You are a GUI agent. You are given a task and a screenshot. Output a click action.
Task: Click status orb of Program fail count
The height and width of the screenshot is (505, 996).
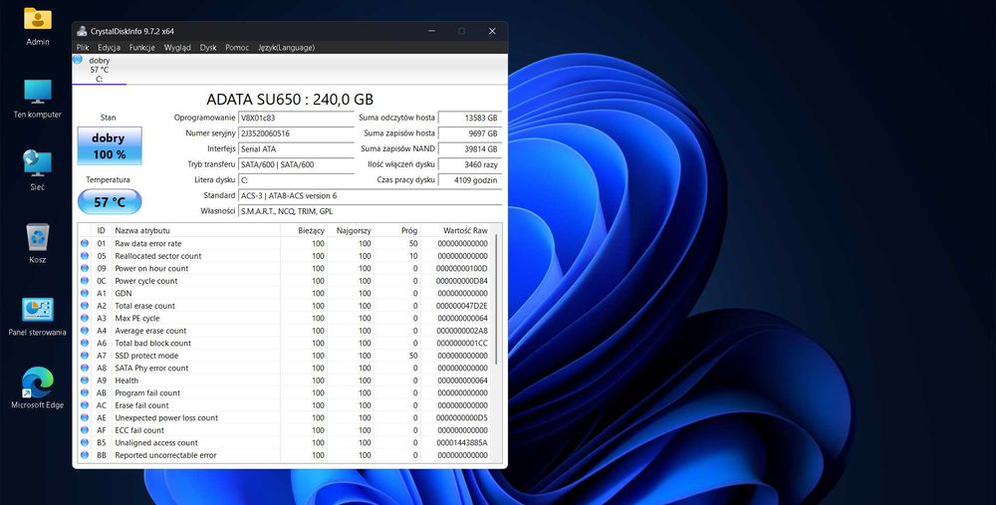tap(85, 393)
